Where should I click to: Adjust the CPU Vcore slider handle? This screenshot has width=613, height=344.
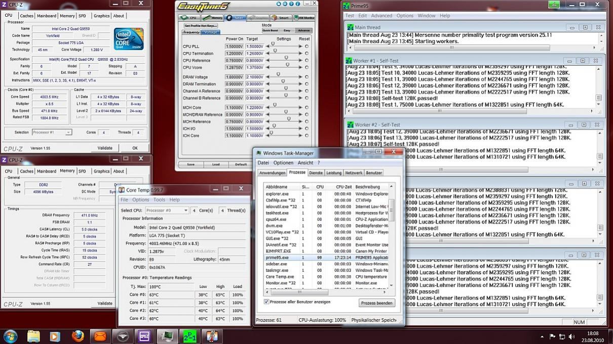tap(286, 66)
